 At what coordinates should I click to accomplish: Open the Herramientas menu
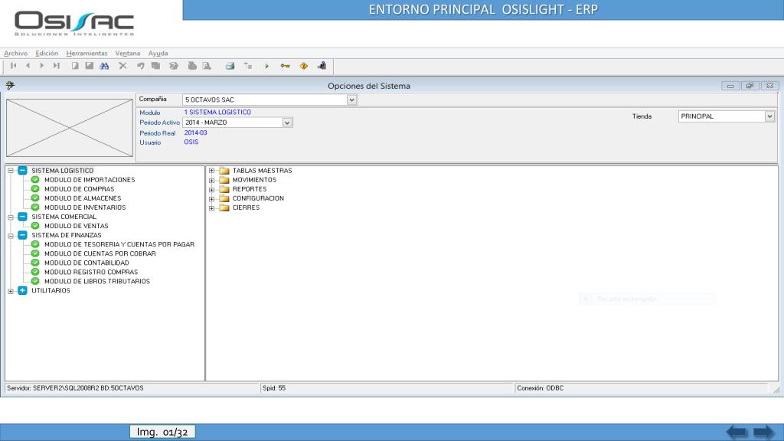[x=87, y=53]
